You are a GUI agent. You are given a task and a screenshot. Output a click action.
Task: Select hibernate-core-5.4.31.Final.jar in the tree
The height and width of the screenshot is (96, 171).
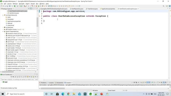click(x=16, y=62)
